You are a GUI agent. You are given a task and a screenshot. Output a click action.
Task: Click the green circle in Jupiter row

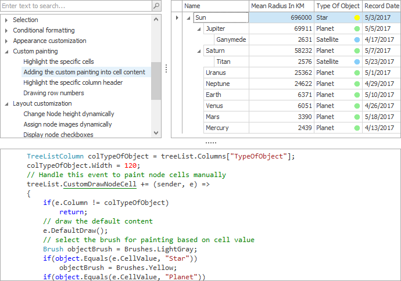pyautogui.click(x=357, y=28)
